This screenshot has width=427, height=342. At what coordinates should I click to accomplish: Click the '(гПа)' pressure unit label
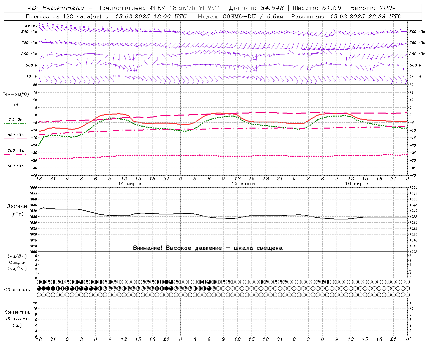17,214
